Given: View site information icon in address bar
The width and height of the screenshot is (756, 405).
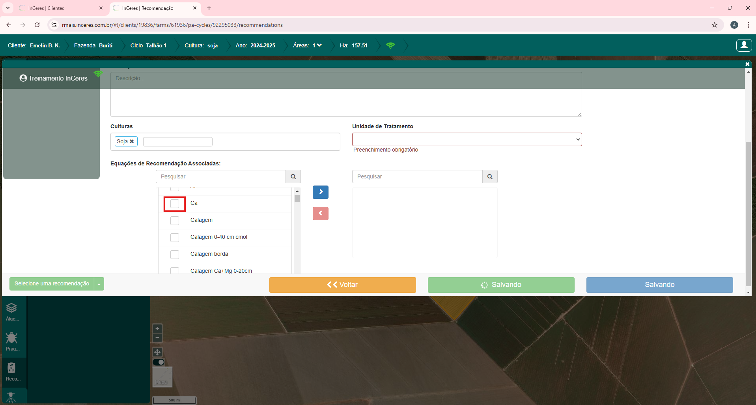Looking at the screenshot, I should click(x=54, y=25).
